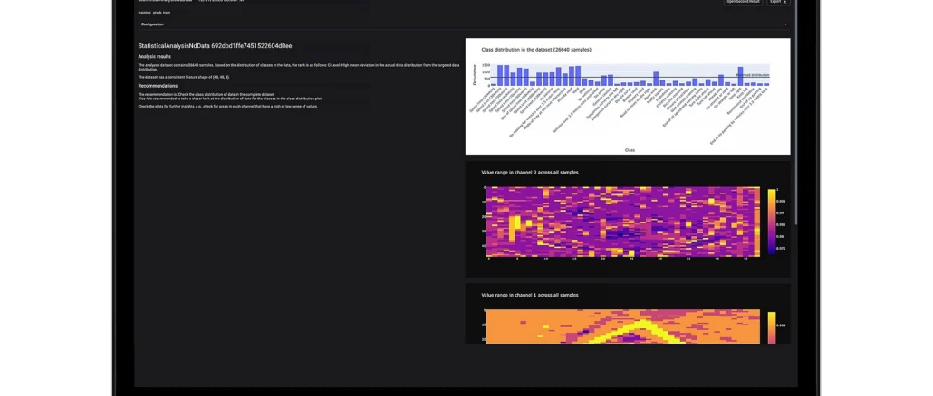Click the Open Second Result button
Viewport: 933px width, 396px height.
743,3
